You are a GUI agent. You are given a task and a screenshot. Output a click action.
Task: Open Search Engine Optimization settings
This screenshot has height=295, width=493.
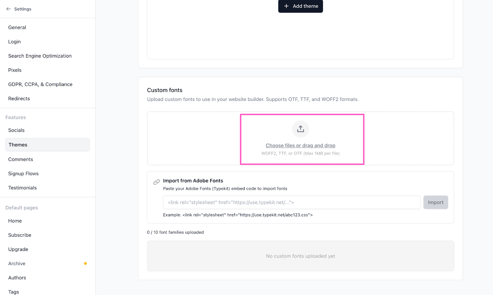click(x=40, y=56)
